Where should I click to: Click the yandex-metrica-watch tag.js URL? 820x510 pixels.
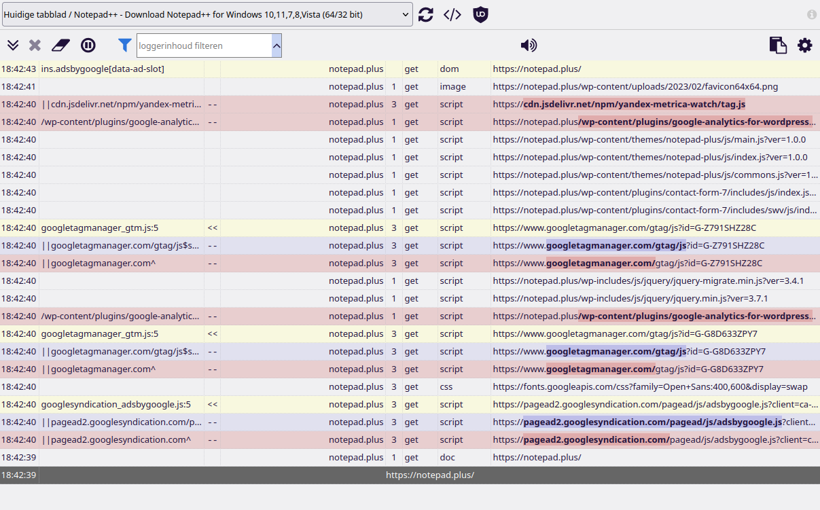[634, 105]
